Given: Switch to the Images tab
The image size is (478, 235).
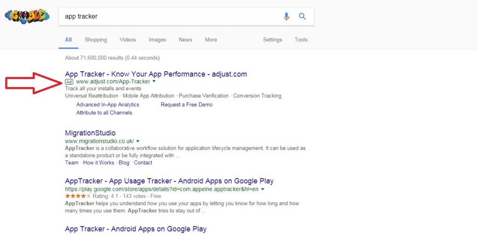Looking at the screenshot, I should point(157,40).
